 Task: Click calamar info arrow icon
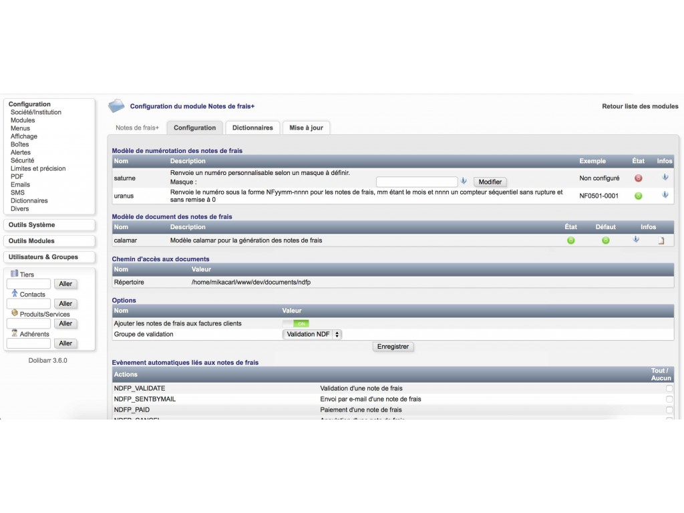click(x=636, y=239)
